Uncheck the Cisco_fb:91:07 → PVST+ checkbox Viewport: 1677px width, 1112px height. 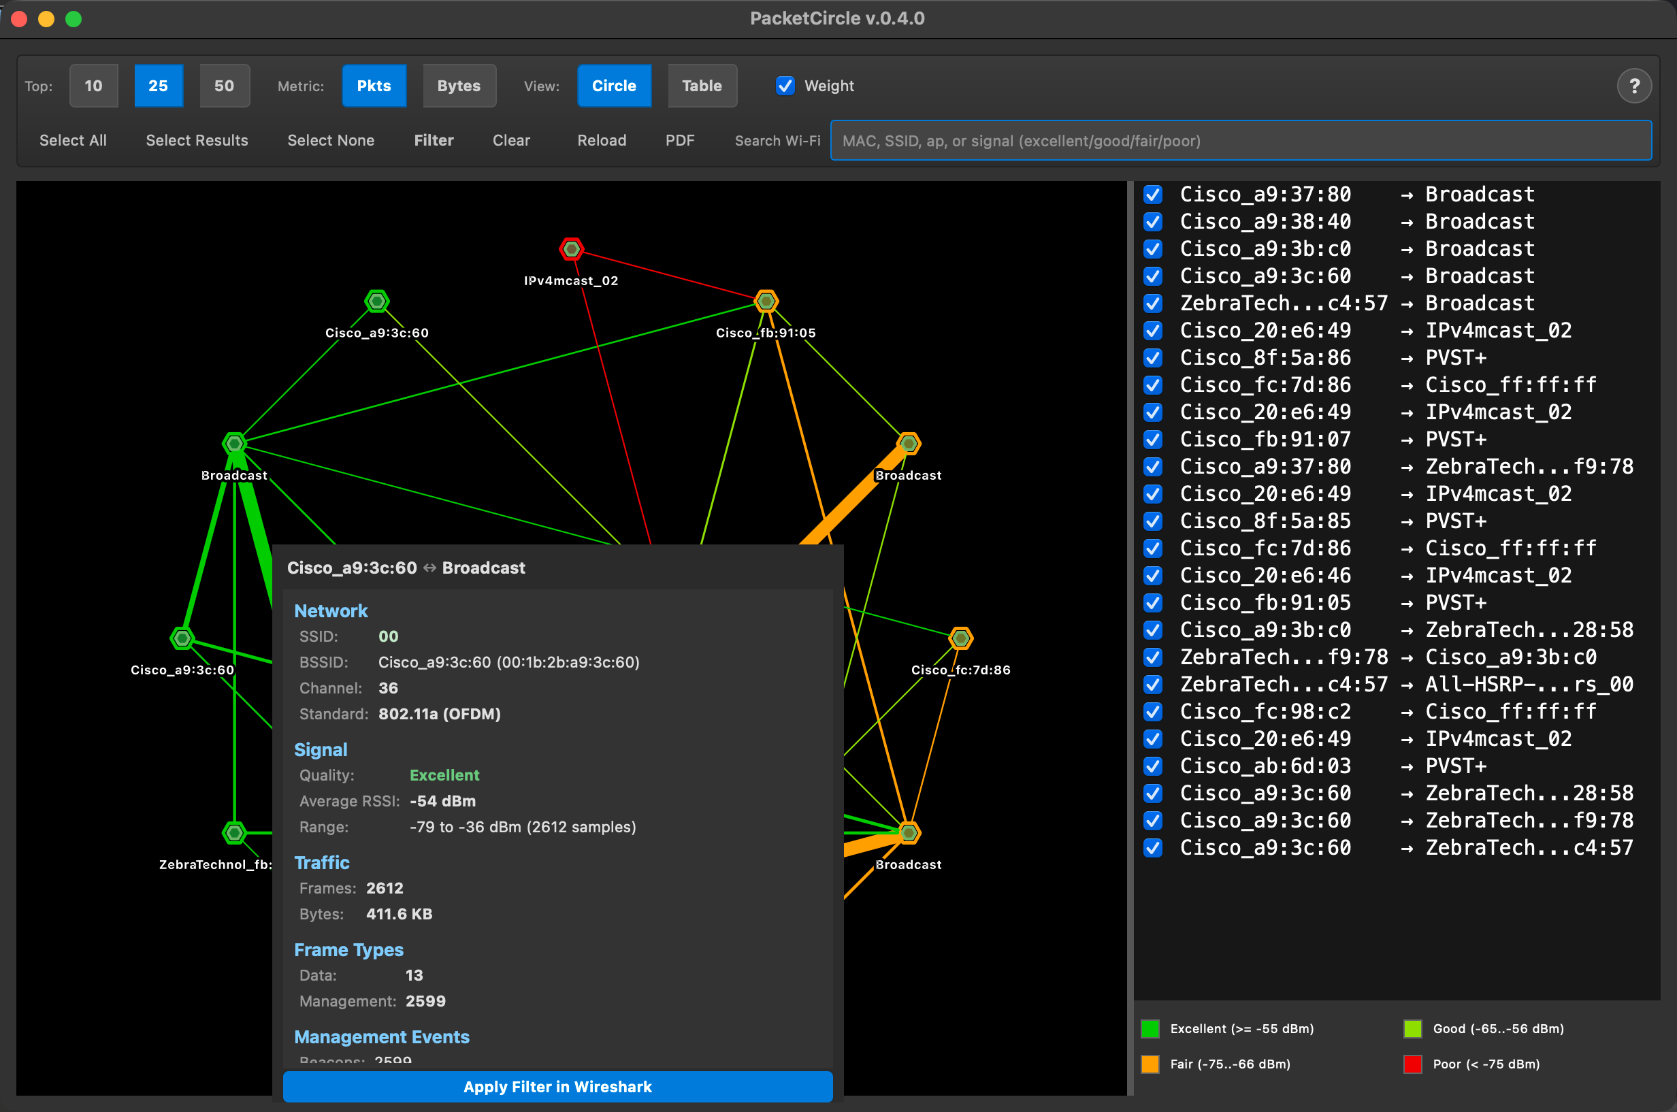[1153, 440]
